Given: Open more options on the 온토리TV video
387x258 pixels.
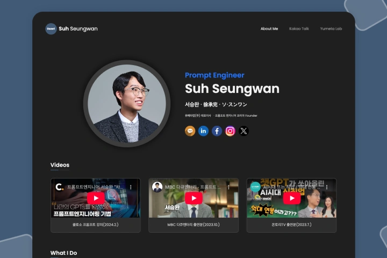Looking at the screenshot, I should (327, 187).
